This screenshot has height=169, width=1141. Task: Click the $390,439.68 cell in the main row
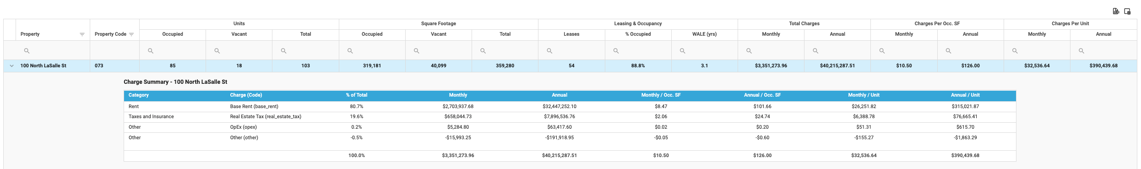[1103, 66]
